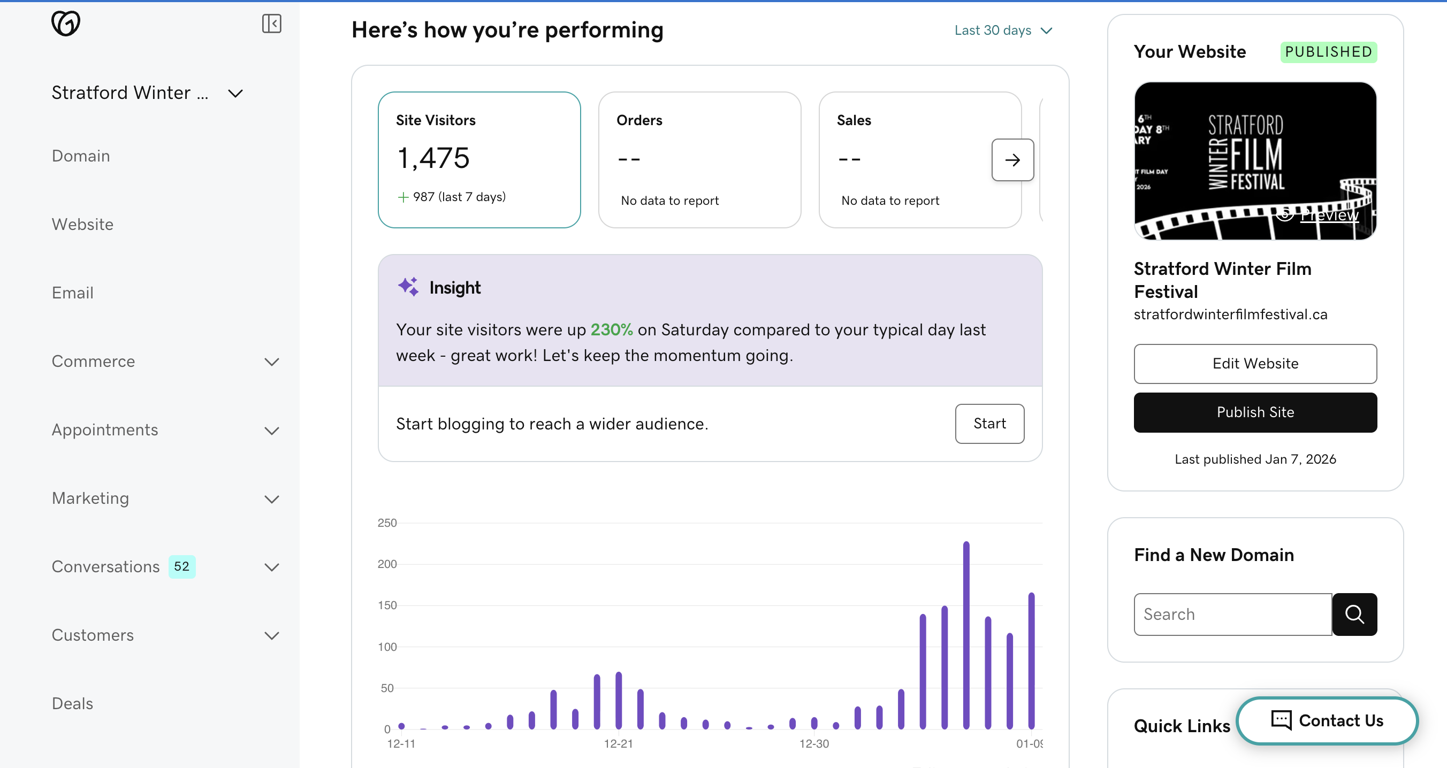Collapse the sidebar with the panel icon

[271, 24]
